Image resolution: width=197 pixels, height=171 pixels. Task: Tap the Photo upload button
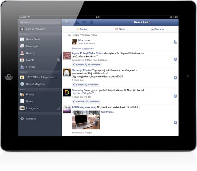(x=120, y=29)
